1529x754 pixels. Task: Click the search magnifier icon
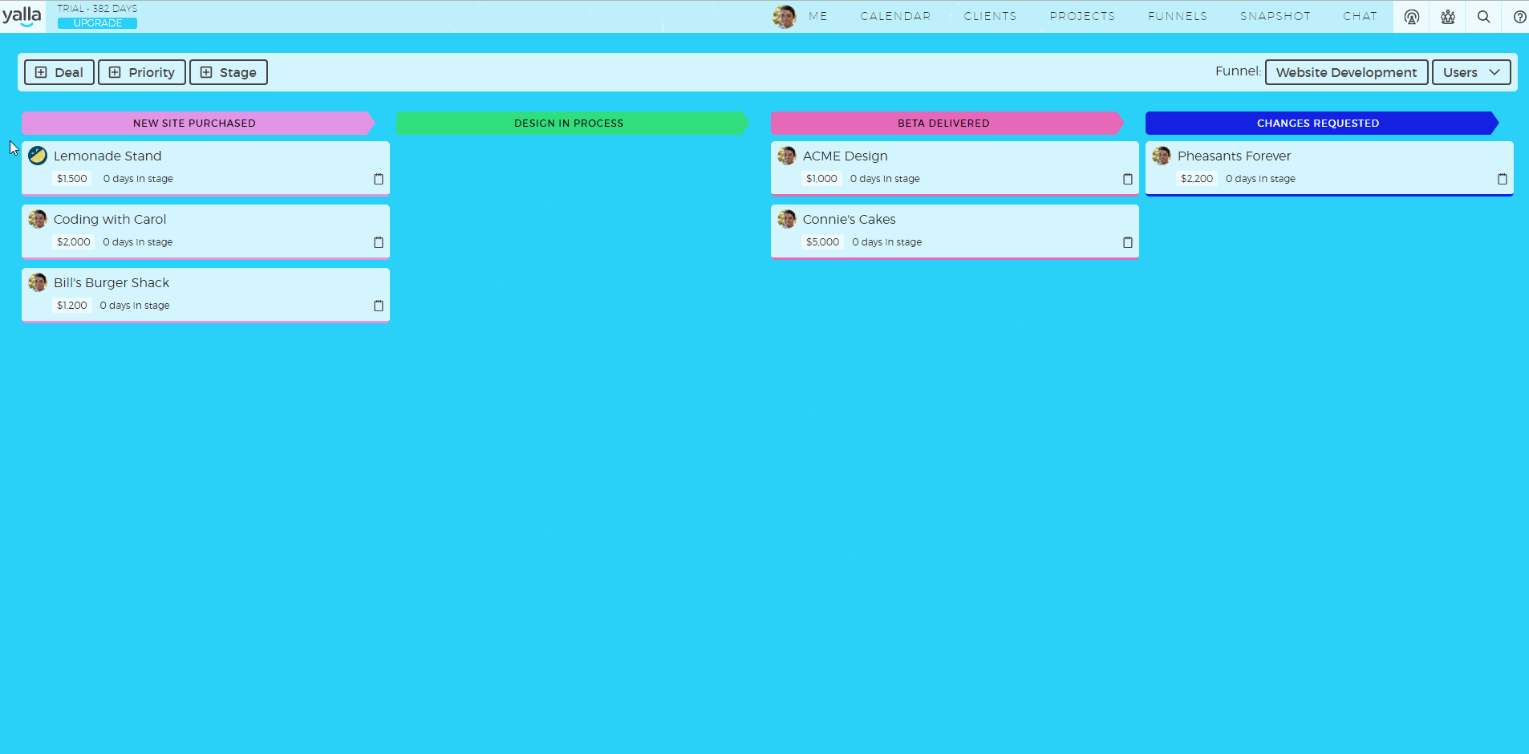[x=1483, y=17]
